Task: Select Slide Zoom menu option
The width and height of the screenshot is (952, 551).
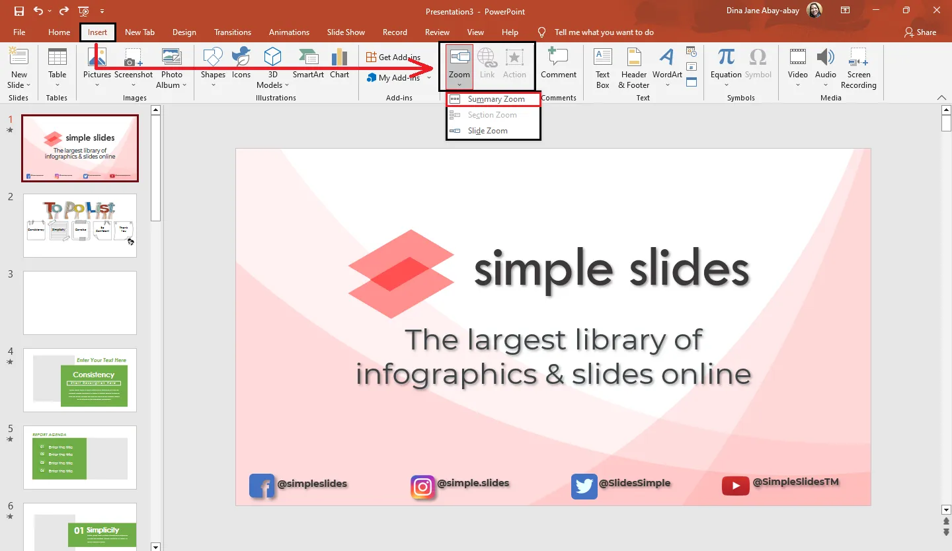Action: (x=487, y=131)
